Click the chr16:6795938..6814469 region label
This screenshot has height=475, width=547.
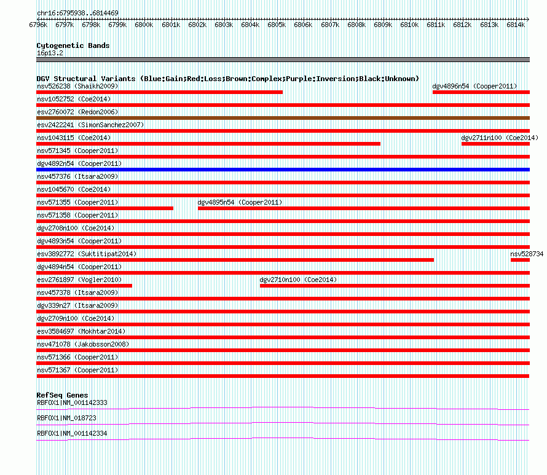pyautogui.click(x=77, y=13)
